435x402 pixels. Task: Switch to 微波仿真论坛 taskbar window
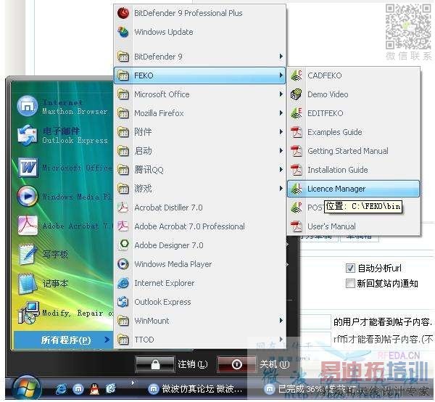coord(195,389)
